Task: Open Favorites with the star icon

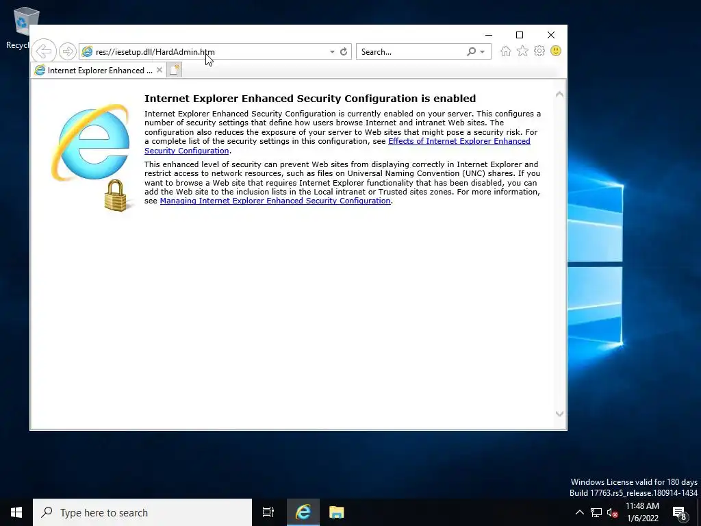Action: 522,51
